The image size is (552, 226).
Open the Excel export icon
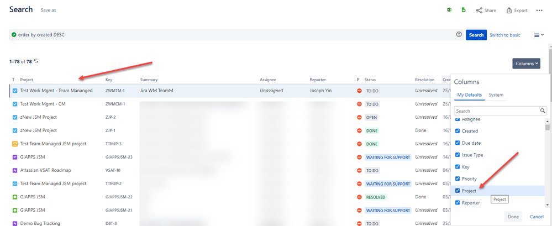(x=450, y=10)
